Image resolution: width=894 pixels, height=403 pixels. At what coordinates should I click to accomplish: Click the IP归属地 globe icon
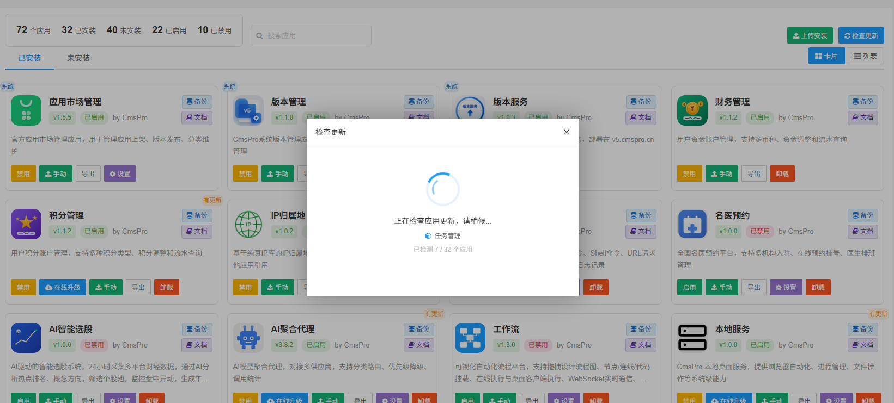point(248,224)
